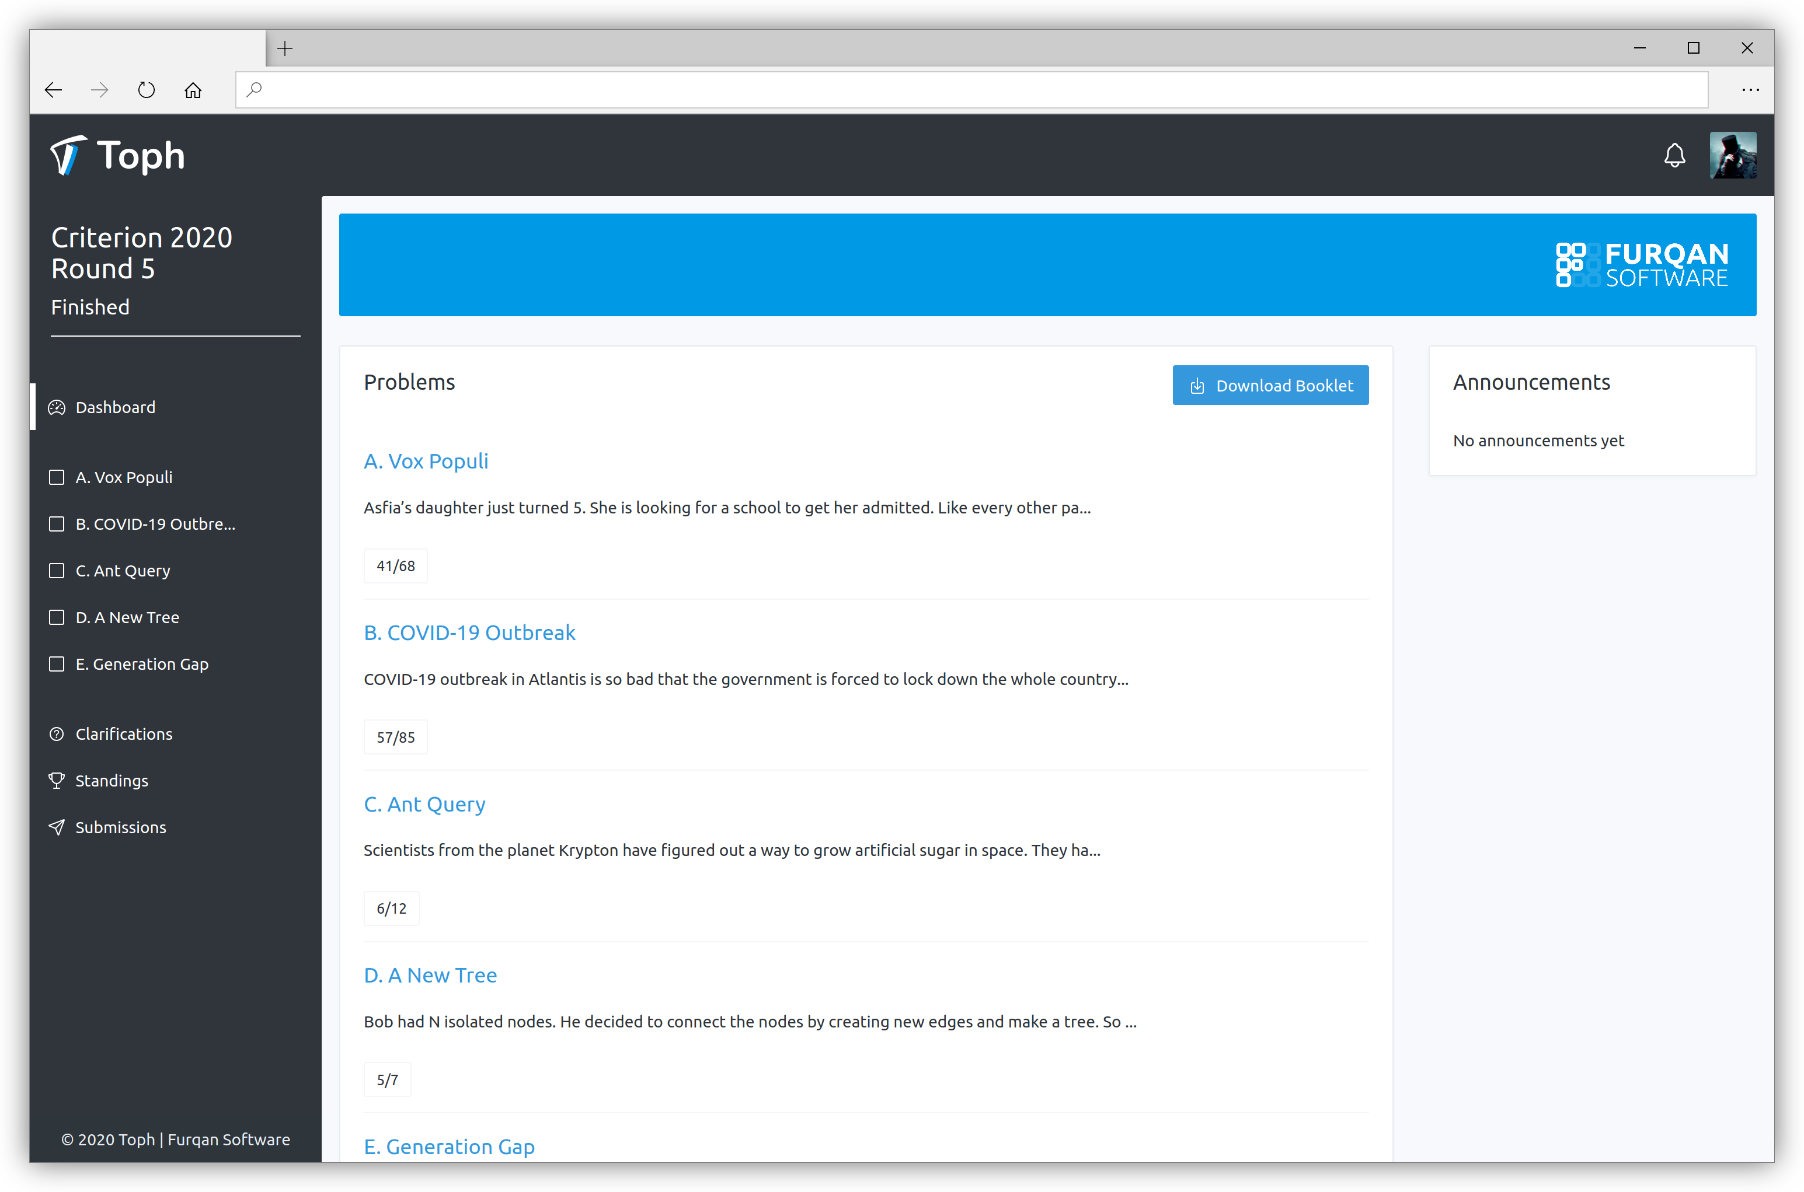Click the Standings trophy icon
Image resolution: width=1804 pixels, height=1192 pixels.
pyautogui.click(x=57, y=779)
